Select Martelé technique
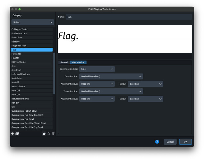The height and width of the screenshot is (160, 204). pos(32,83)
